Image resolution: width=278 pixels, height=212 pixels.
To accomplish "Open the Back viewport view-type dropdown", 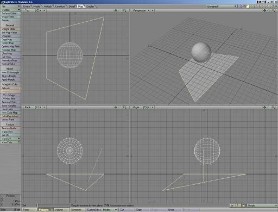I will coord(33,107).
